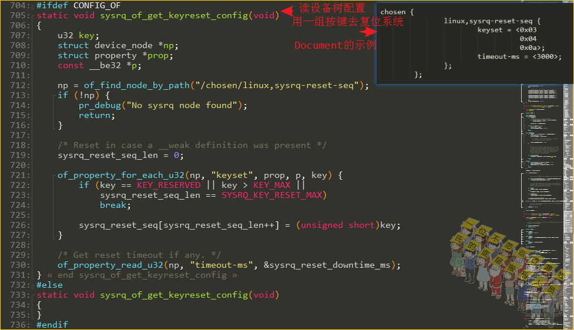The width and height of the screenshot is (574, 330).
Task: Click line number 730 in the gutter
Action: coord(20,265)
